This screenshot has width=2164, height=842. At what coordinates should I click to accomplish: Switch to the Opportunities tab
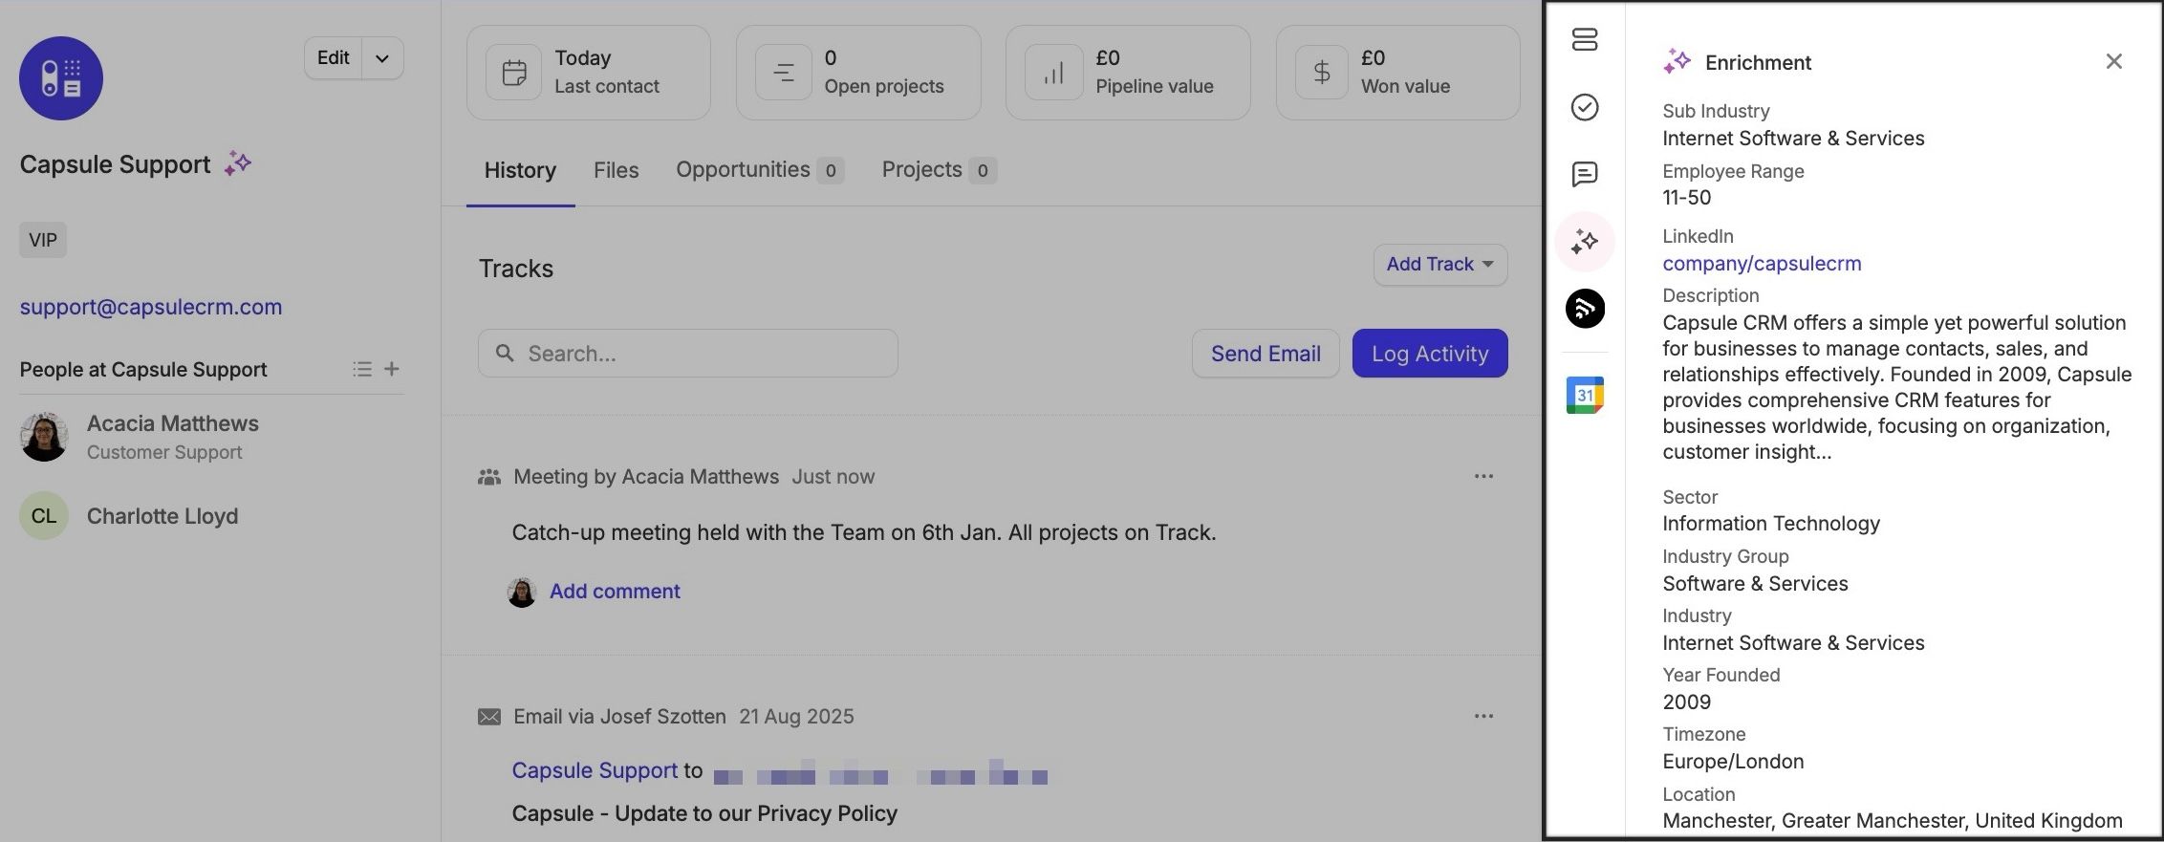(760, 170)
